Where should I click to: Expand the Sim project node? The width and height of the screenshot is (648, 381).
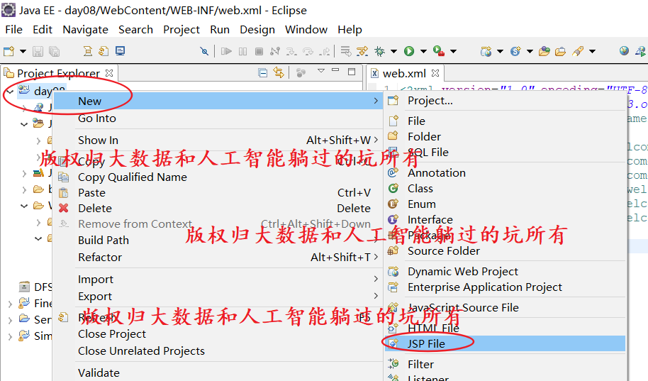pyautogui.click(x=10, y=336)
